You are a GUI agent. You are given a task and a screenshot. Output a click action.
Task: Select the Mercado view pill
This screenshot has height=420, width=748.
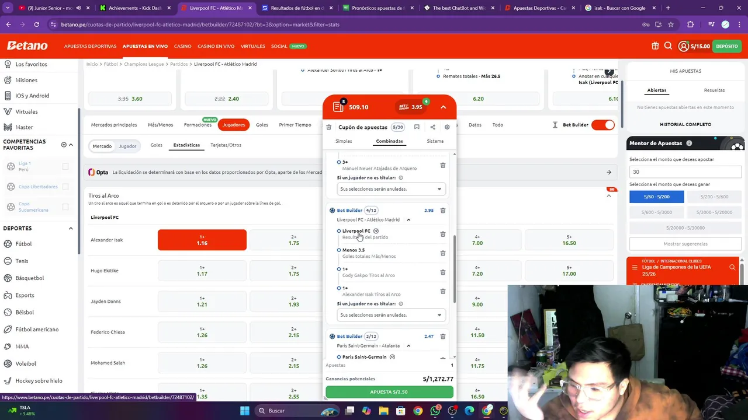point(102,146)
